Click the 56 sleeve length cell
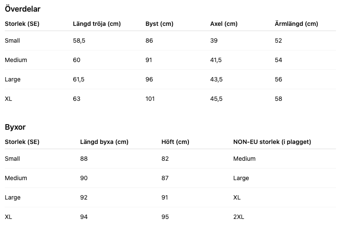This screenshot has height=231, width=339. [x=278, y=79]
